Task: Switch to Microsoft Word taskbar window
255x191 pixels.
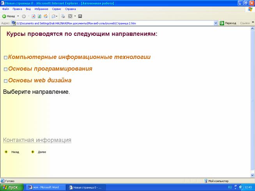Action: [45, 187]
